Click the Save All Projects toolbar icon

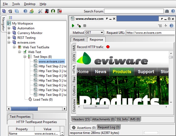tap(17, 11)
